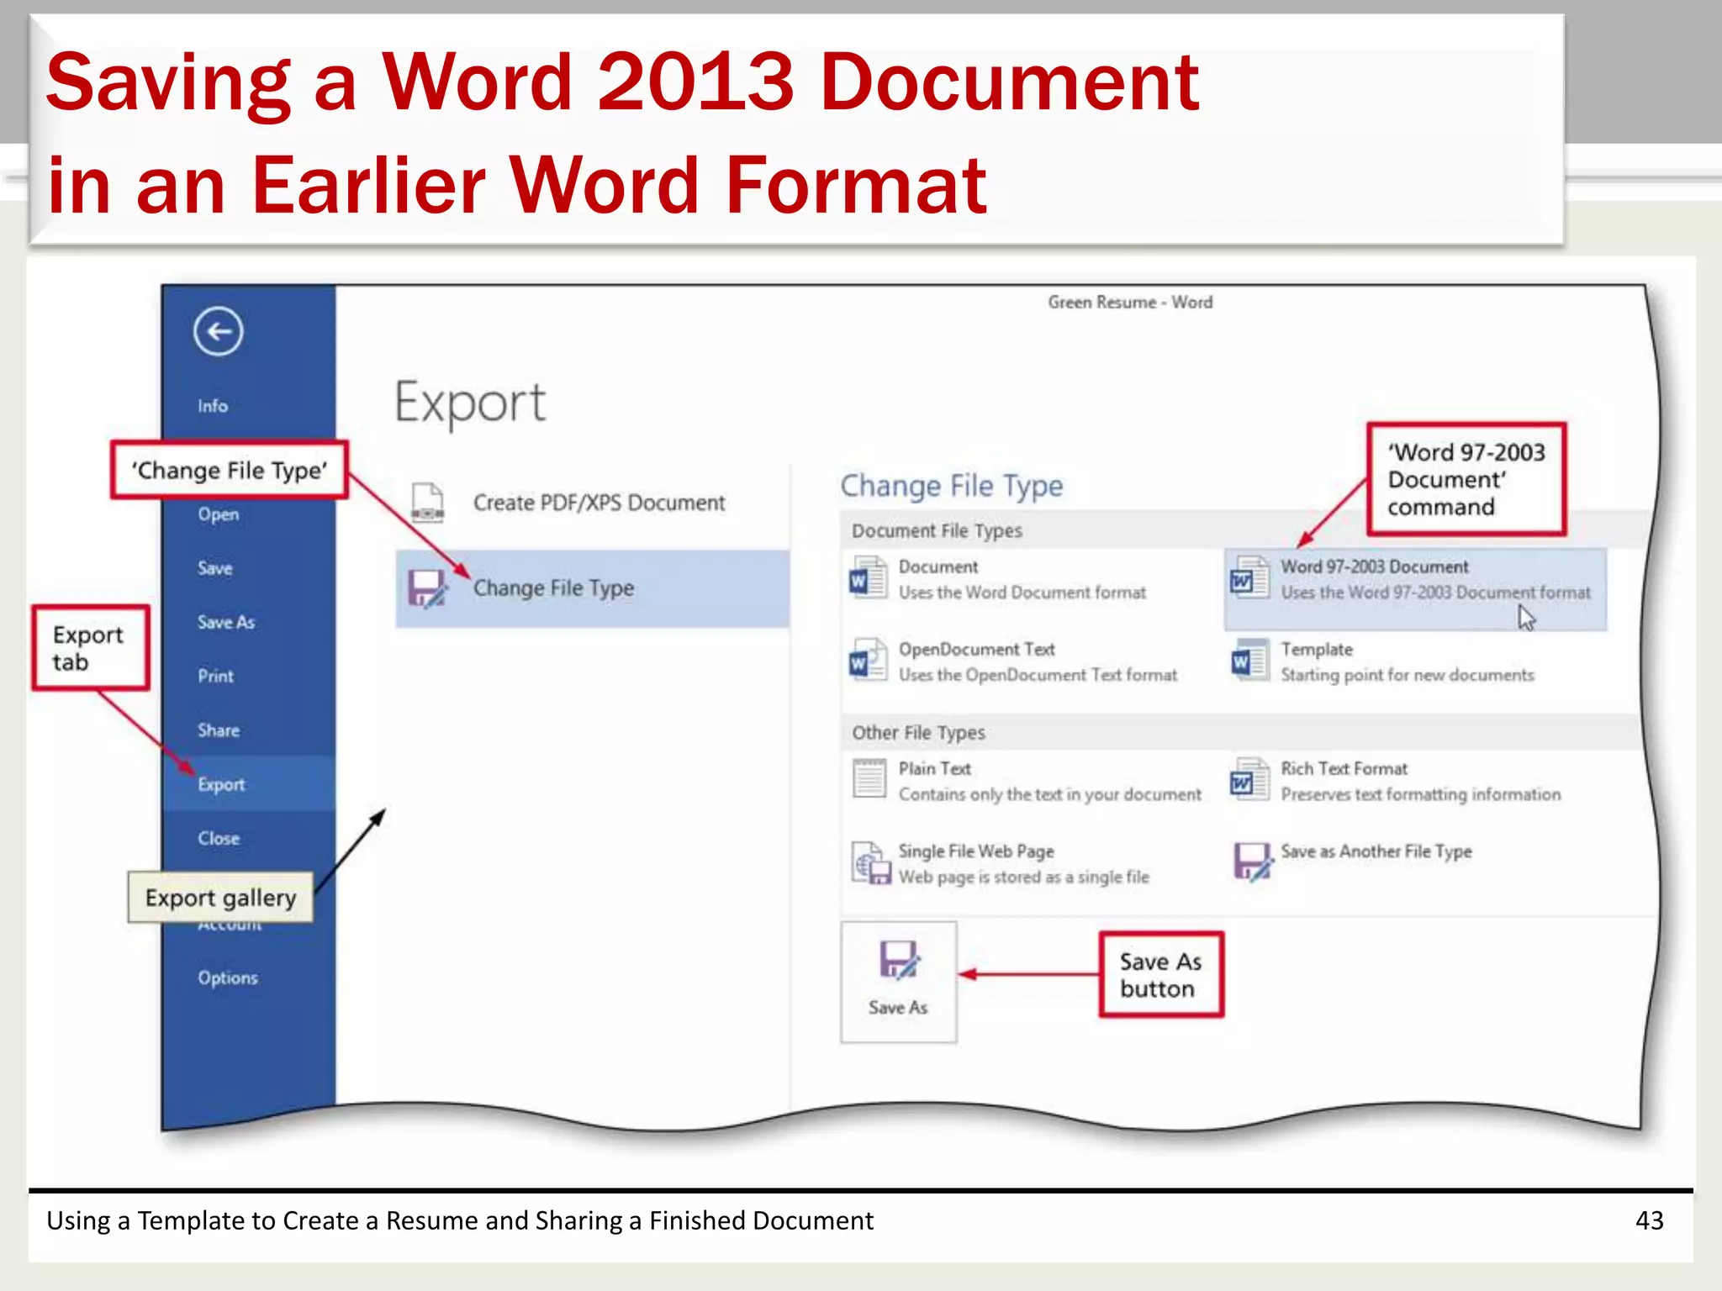Image resolution: width=1722 pixels, height=1291 pixels.
Task: Select Save in the left sidebar
Action: pos(214,568)
